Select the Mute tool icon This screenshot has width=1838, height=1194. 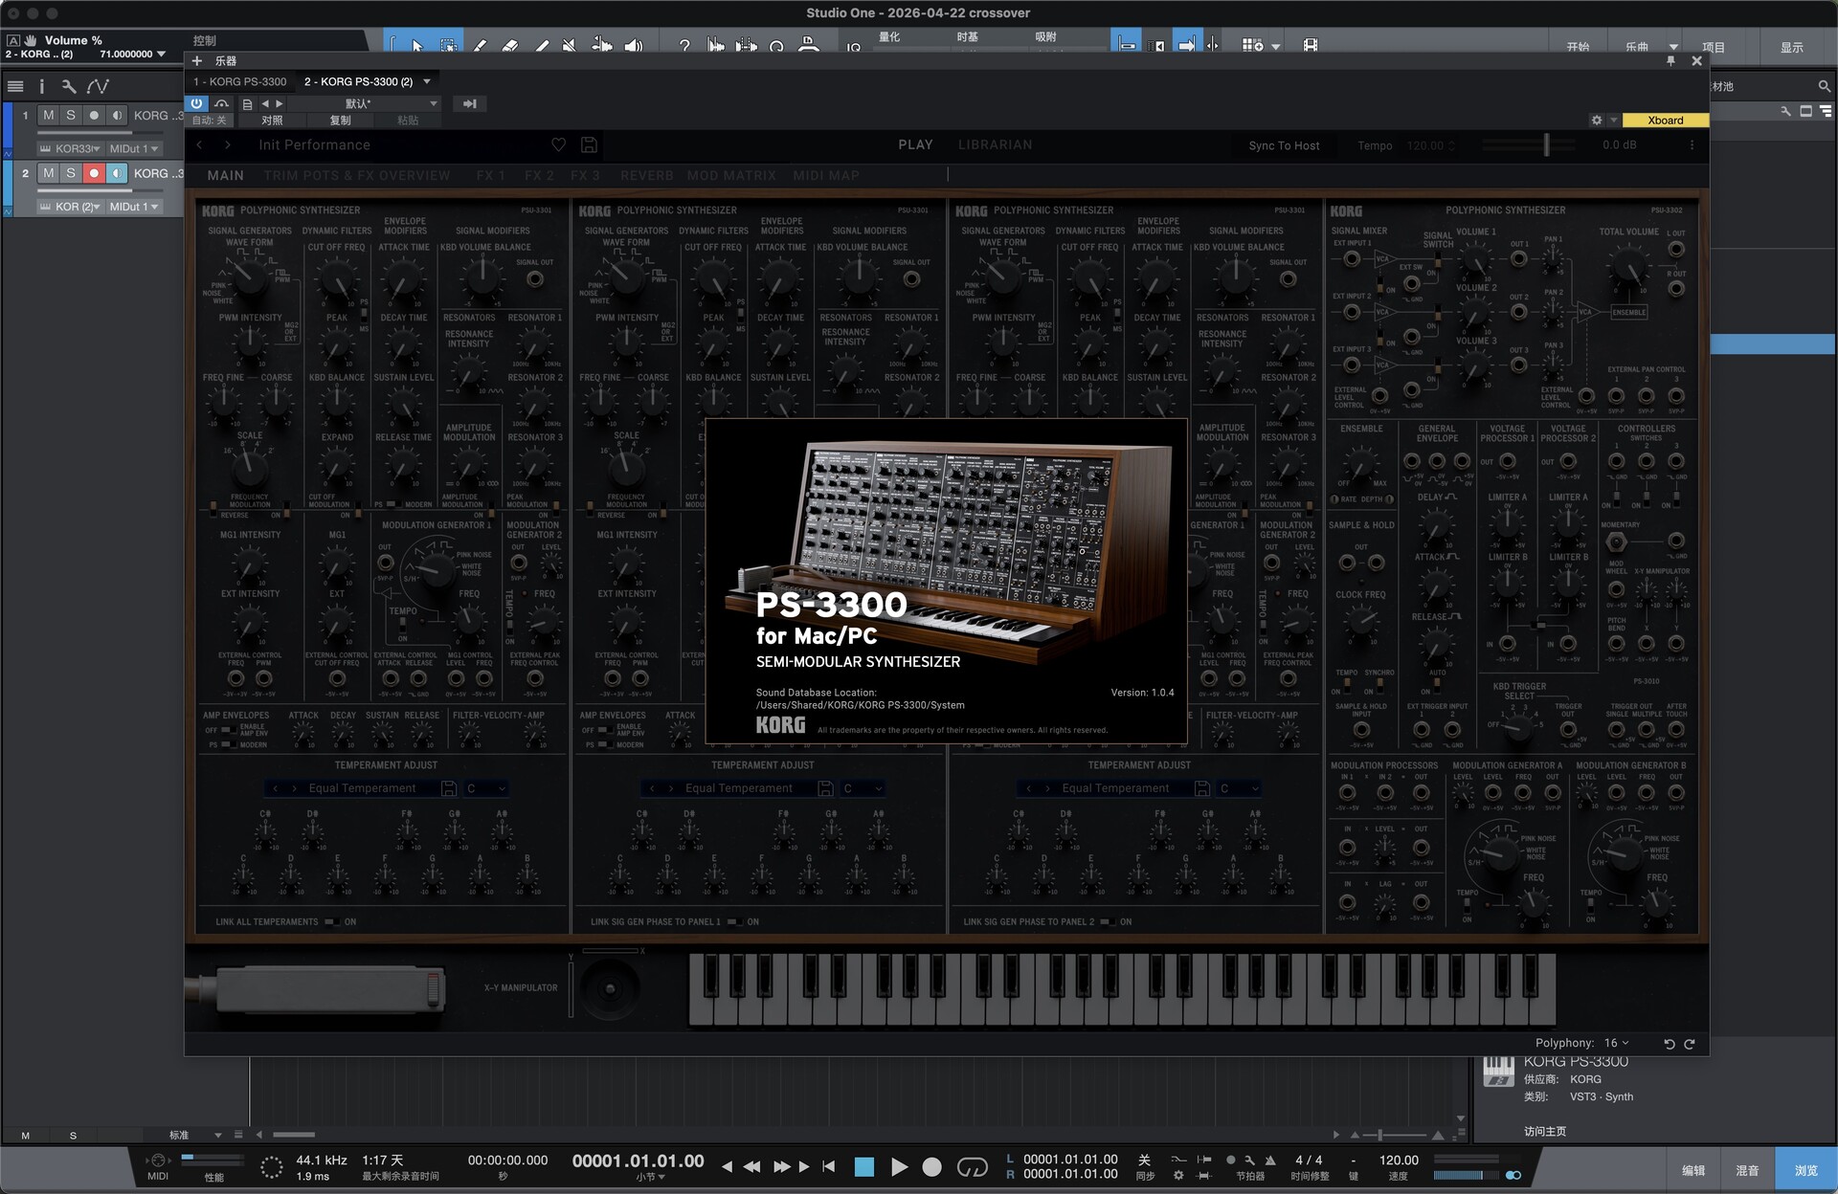(x=570, y=45)
